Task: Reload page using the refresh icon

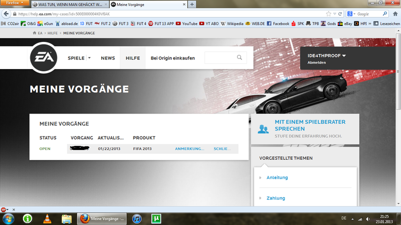Action: pos(340,14)
